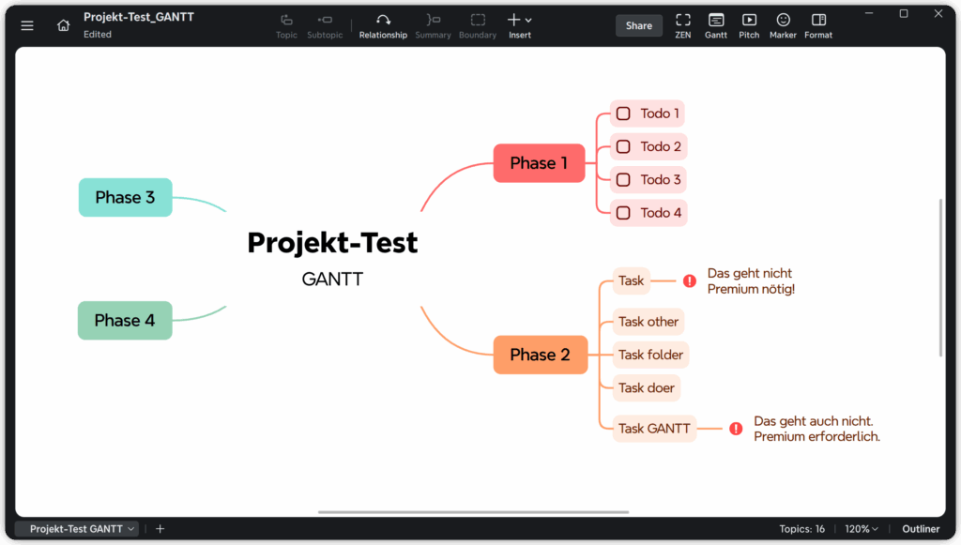Open the 120% zoom level dropdown
This screenshot has height=545, width=961.
[862, 529]
